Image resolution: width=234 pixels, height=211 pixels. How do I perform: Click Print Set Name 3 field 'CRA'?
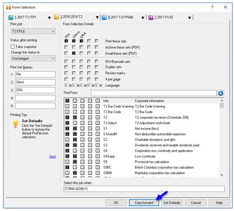coord(35,90)
